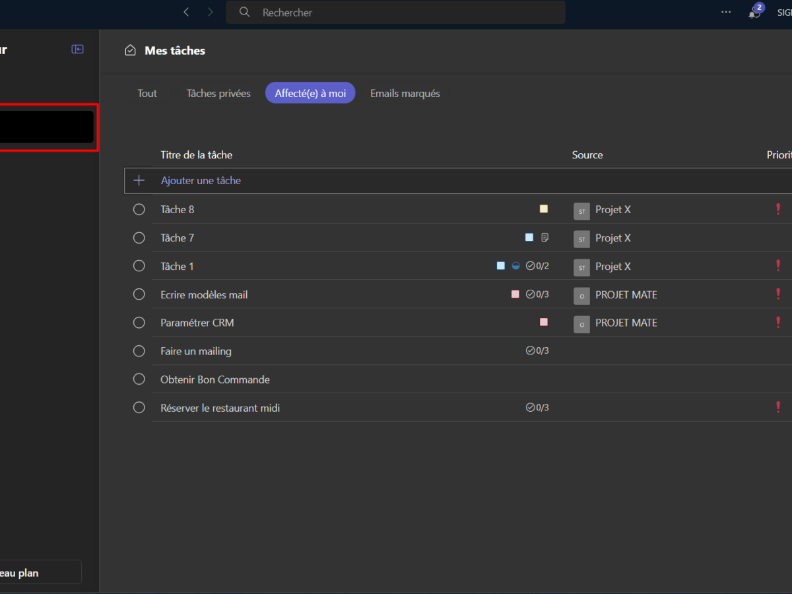Open the more options ellipsis menu

pyautogui.click(x=726, y=12)
